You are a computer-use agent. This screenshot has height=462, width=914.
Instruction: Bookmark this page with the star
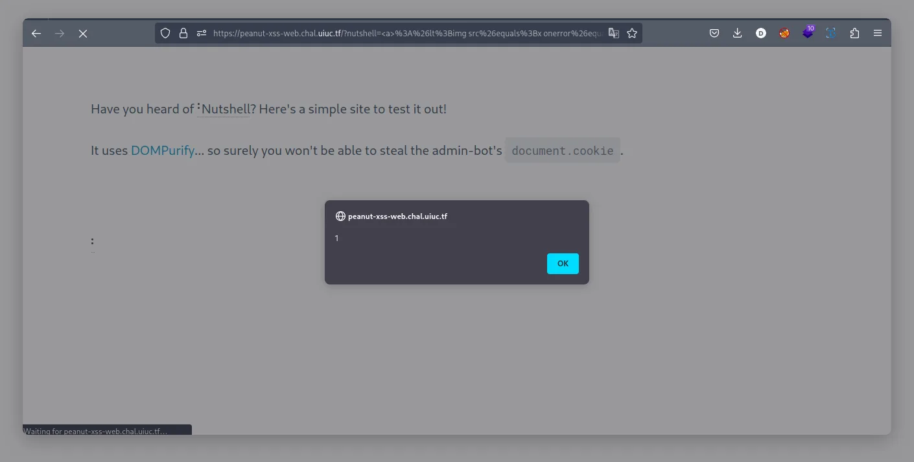[632, 33]
